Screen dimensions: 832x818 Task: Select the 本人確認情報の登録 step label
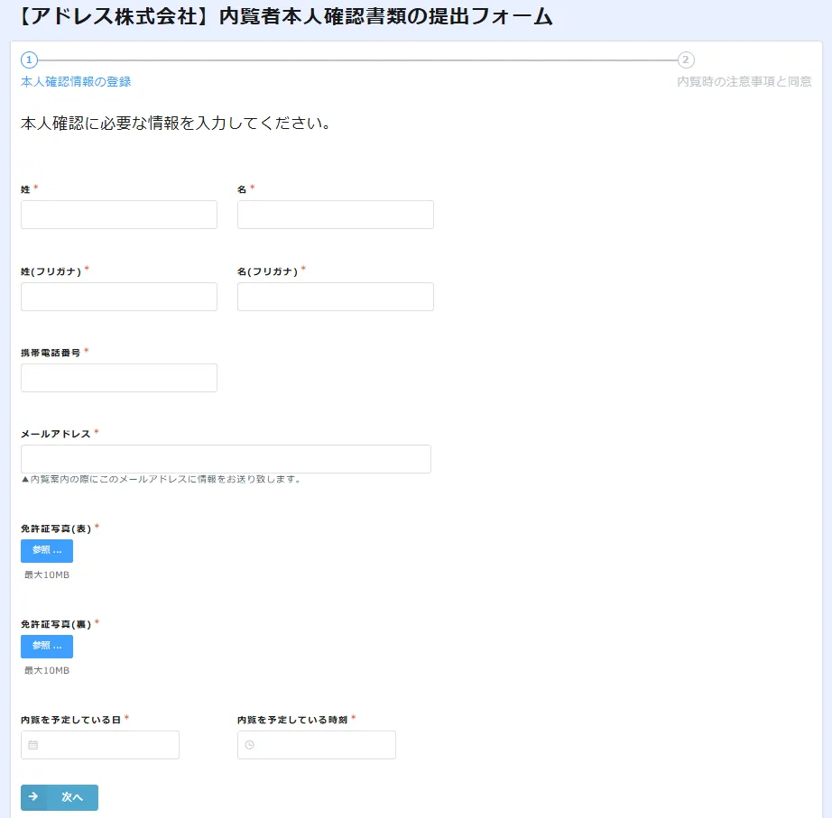[x=76, y=82]
